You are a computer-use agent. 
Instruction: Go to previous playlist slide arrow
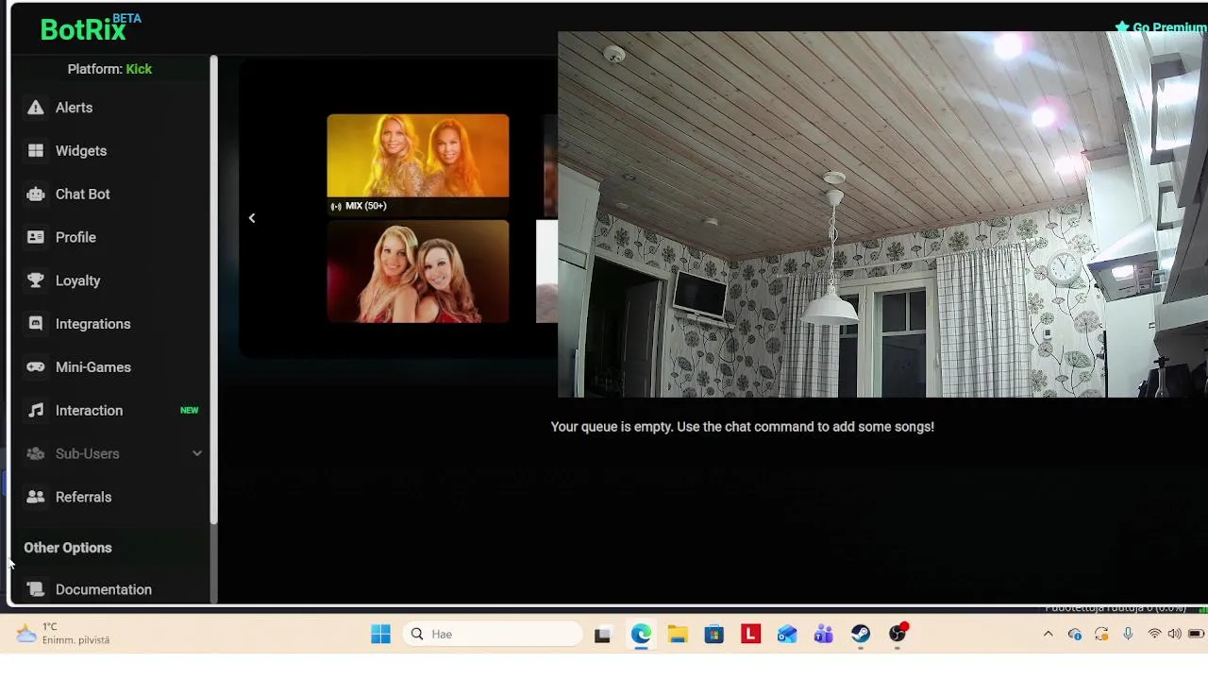(x=252, y=218)
